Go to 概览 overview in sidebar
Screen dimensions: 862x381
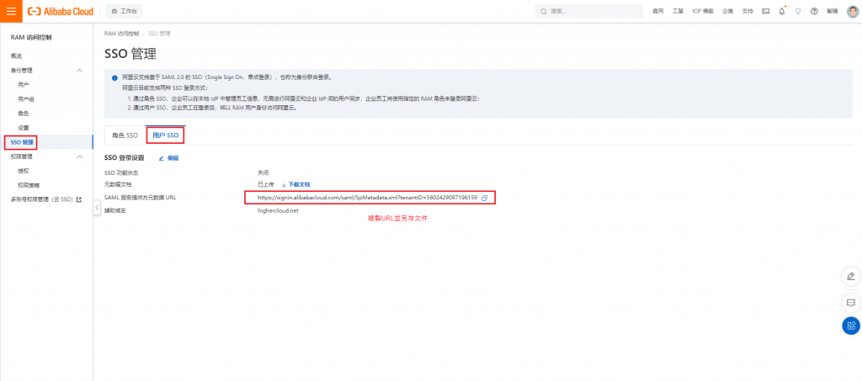(x=17, y=56)
